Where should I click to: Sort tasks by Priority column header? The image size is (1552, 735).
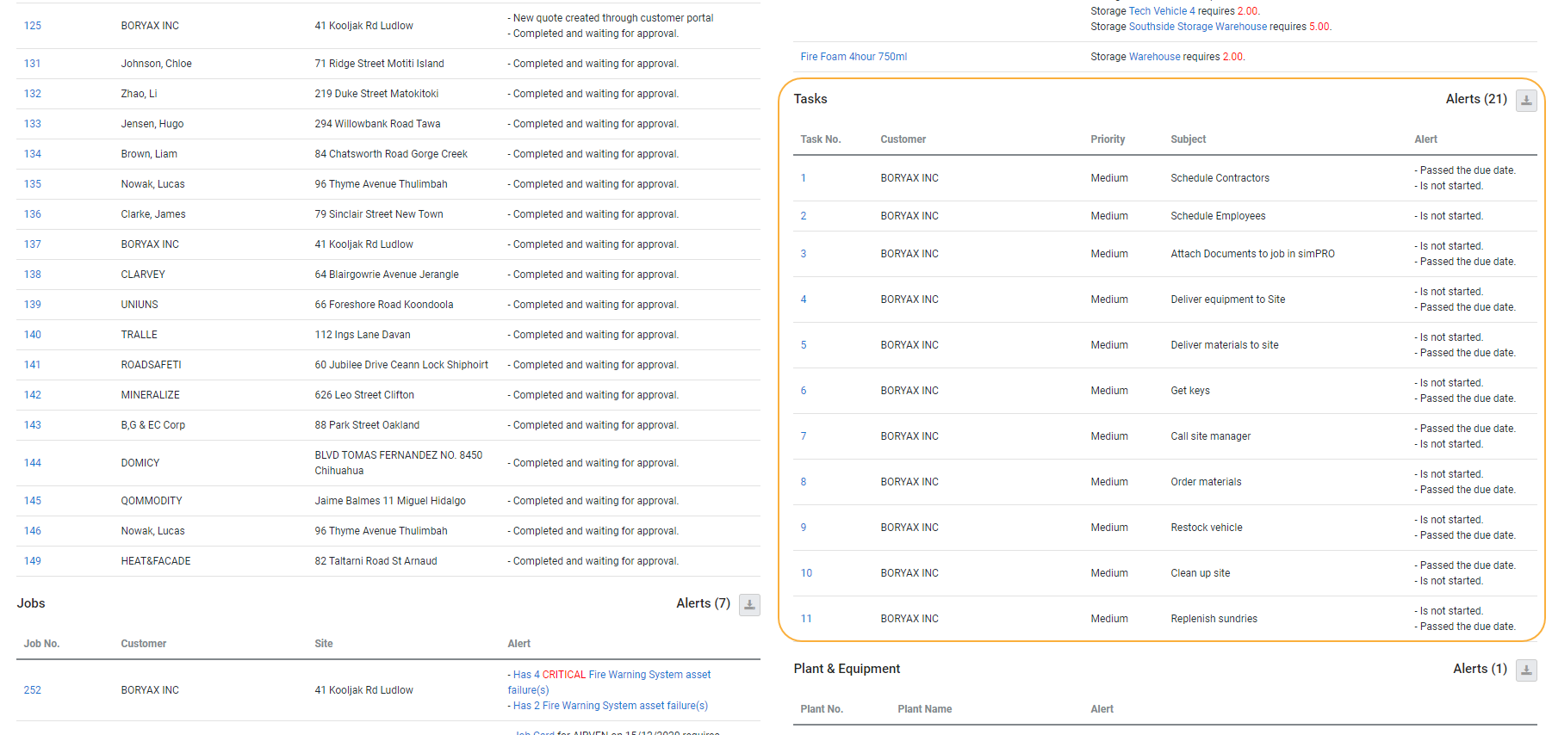point(1108,139)
